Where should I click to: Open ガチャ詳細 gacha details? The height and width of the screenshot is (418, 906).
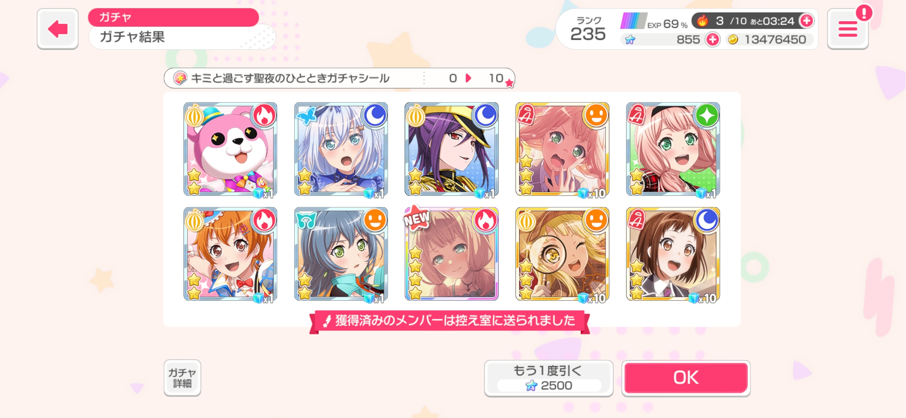[x=182, y=378]
